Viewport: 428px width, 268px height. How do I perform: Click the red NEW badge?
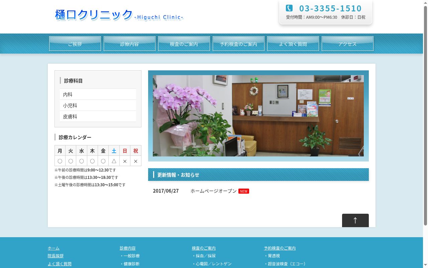[244, 191]
